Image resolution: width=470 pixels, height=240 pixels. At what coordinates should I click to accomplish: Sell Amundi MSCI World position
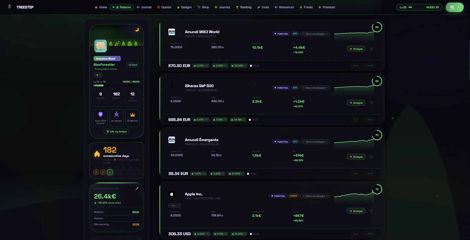coord(356,66)
